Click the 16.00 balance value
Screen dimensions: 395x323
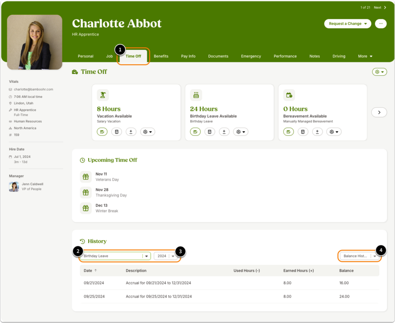tap(344, 283)
